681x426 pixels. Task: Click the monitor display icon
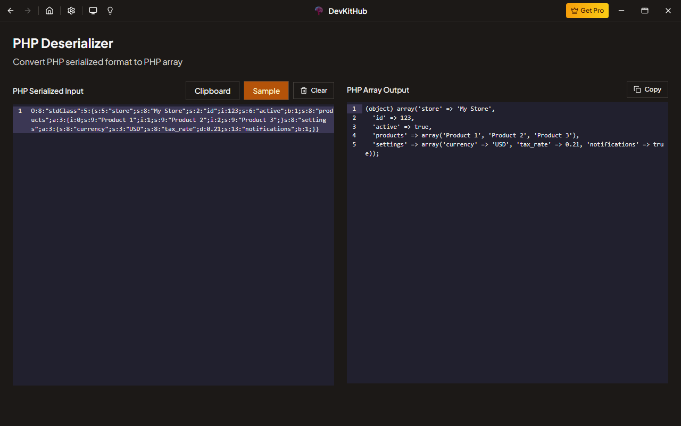[x=93, y=11]
